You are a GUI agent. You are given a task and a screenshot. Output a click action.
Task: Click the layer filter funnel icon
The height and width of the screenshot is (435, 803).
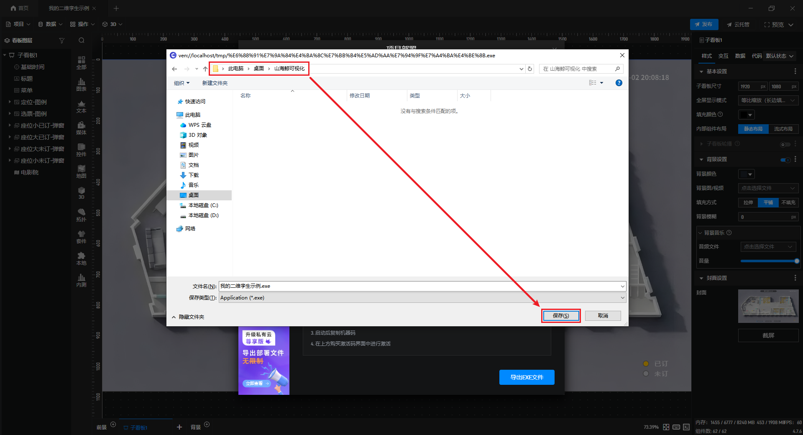point(62,41)
